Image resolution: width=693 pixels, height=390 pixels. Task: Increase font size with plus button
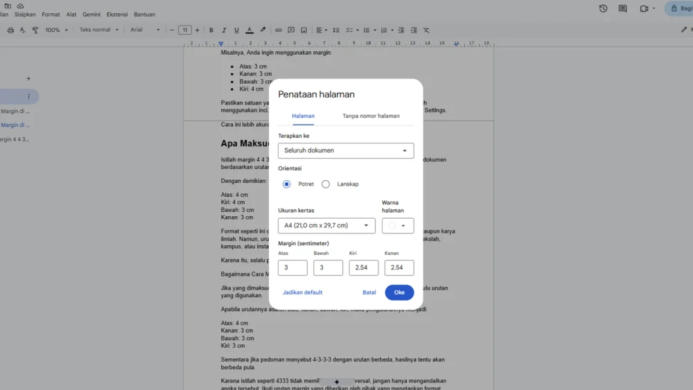[197, 30]
